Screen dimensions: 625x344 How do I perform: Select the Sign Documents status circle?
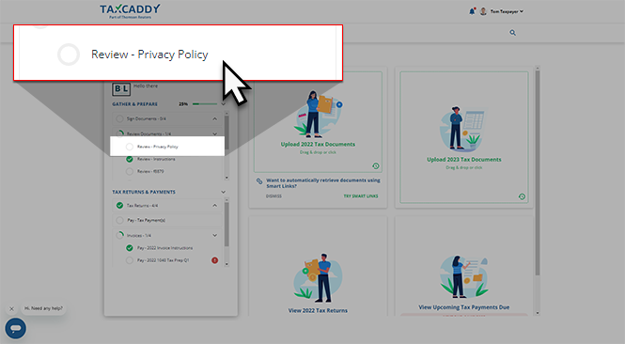click(x=119, y=118)
